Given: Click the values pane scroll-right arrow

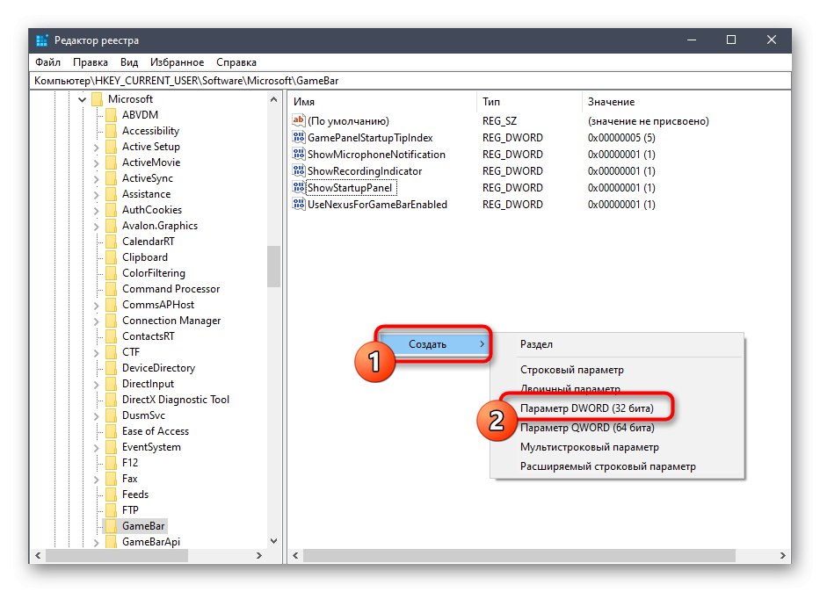Looking at the screenshot, I should pos(783,555).
